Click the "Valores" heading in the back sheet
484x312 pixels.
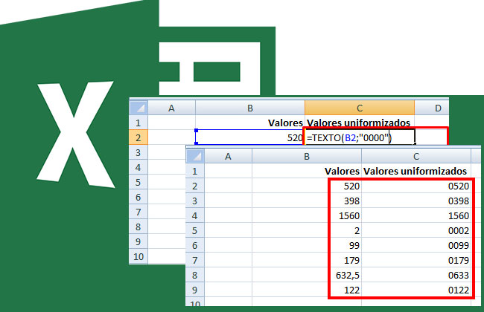(x=285, y=123)
